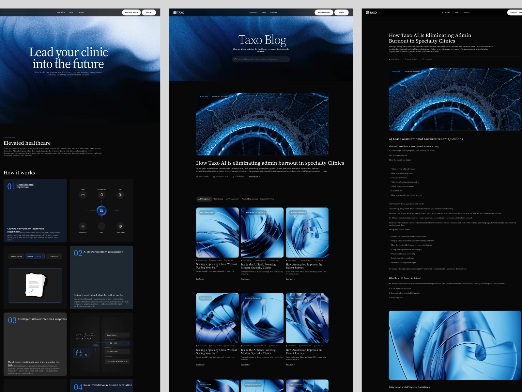The image size is (522, 392).
Task: Click the 'Elevated healthcare' heading
Action: tap(27, 143)
